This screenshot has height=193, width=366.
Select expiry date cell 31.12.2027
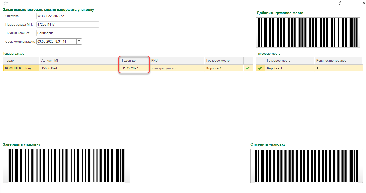(x=134, y=68)
